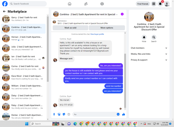This screenshot has width=174, height=127.
Task: Click the conversation list scrollbar
Action: 48,49
